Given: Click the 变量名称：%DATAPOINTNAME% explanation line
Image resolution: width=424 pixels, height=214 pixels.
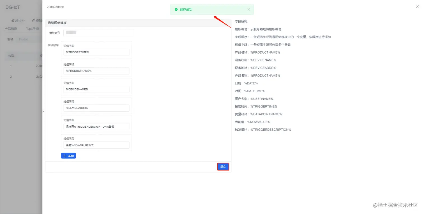Looking at the screenshot, I should [x=259, y=114].
